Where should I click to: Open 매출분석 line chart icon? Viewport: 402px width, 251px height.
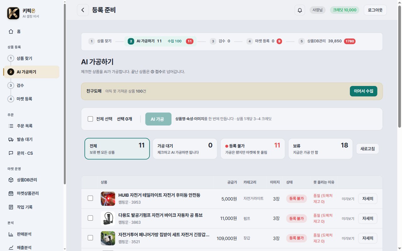click(11, 248)
